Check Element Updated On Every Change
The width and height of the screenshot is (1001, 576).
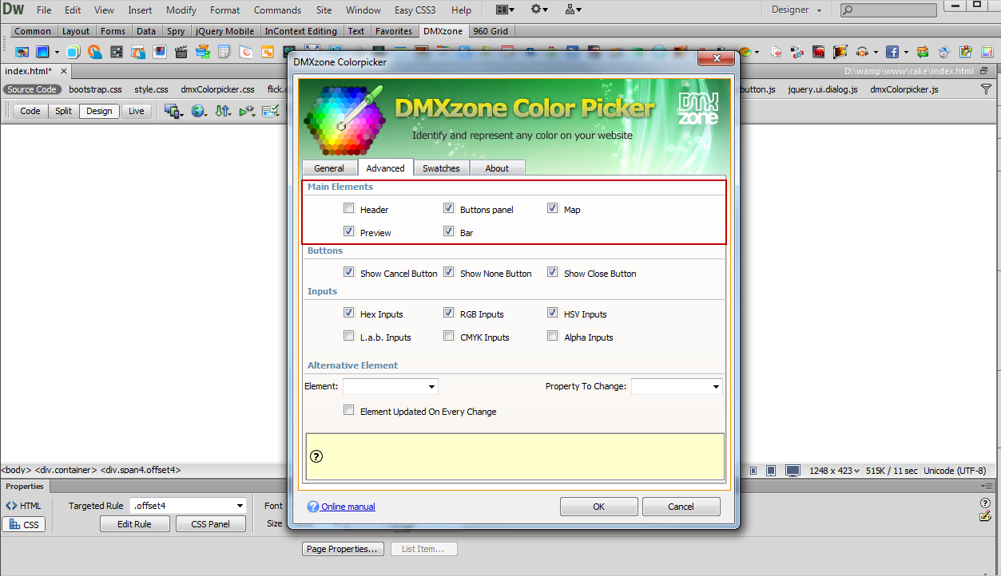tap(348, 410)
